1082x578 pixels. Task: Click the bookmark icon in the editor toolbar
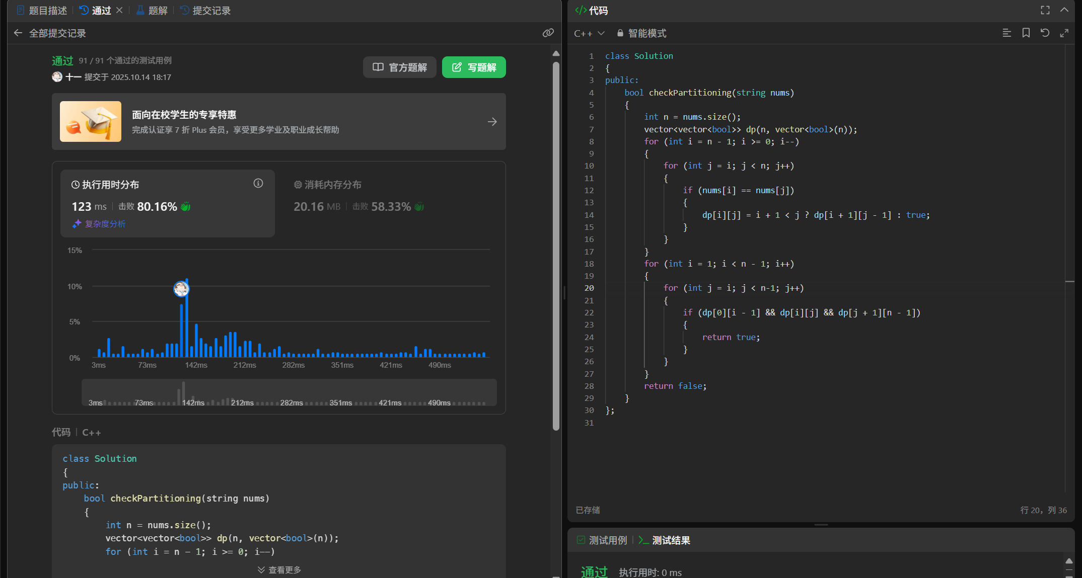[1026, 33]
